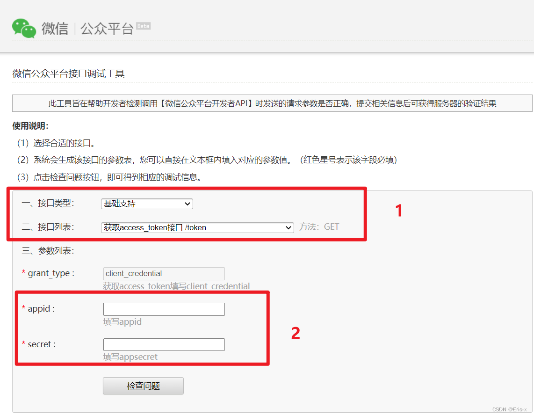534x416 pixels.
Task: Click the tool description banner starting 此工具旨在帮助开发者
Action: 272,103
